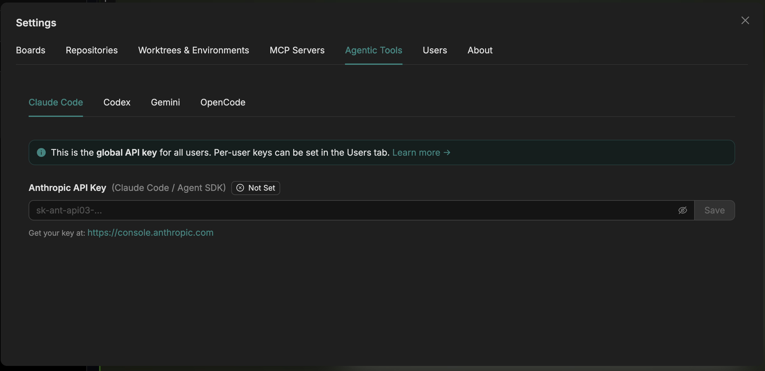Switch to the Boards tab
The height and width of the screenshot is (371, 765).
(x=30, y=50)
